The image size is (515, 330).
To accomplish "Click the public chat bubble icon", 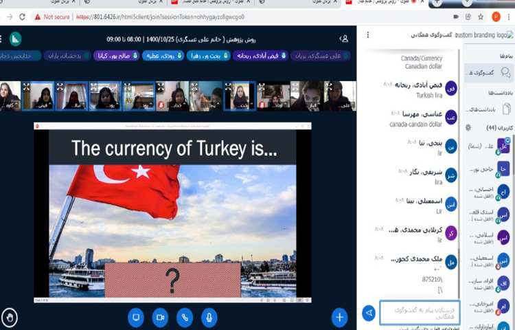I will coord(505,72).
